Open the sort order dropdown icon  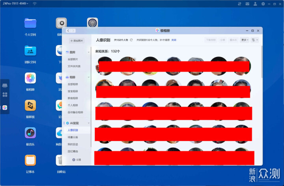point(255,40)
